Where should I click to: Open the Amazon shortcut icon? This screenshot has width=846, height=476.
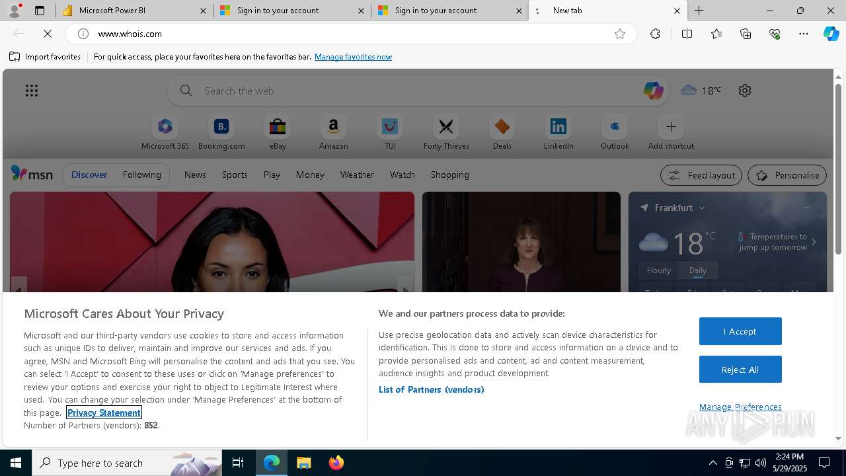(x=333, y=126)
